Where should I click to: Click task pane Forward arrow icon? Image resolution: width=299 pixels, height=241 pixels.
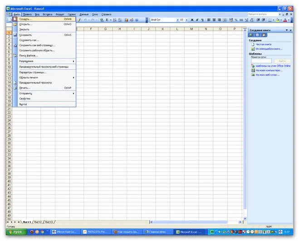[257, 35]
